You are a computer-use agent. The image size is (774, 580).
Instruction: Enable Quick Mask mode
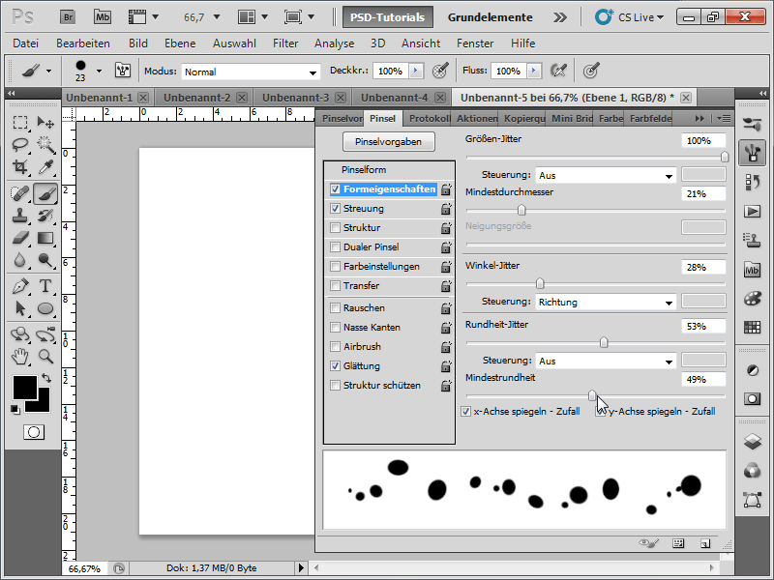[34, 432]
